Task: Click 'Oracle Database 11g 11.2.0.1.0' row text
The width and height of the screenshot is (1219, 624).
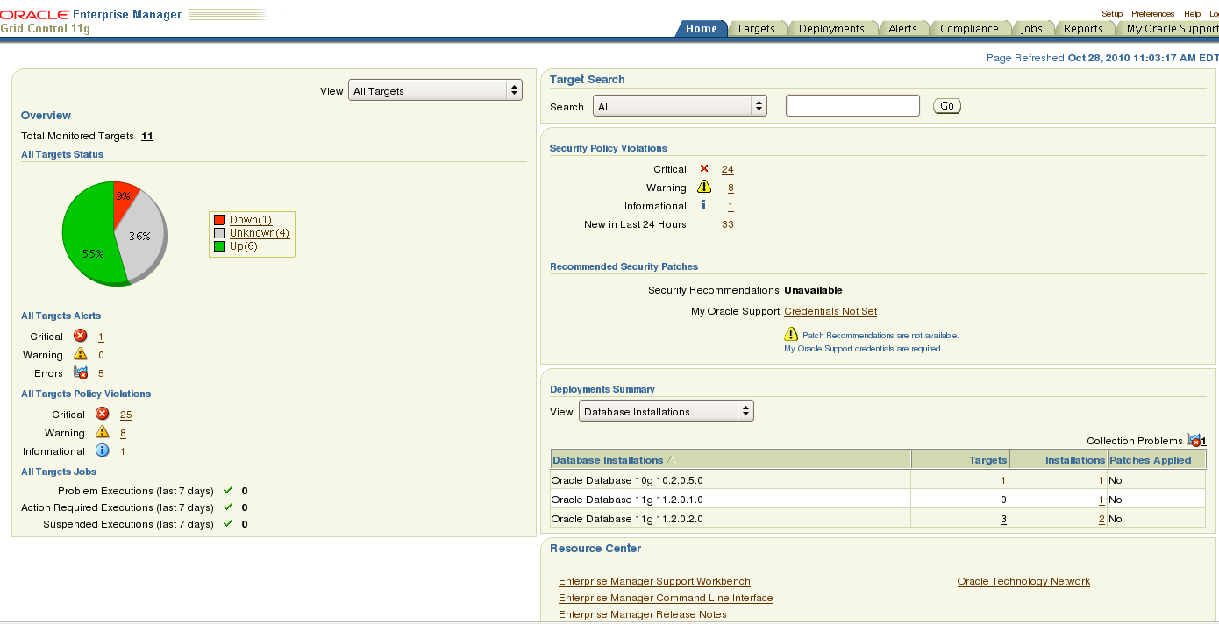Action: [x=627, y=500]
